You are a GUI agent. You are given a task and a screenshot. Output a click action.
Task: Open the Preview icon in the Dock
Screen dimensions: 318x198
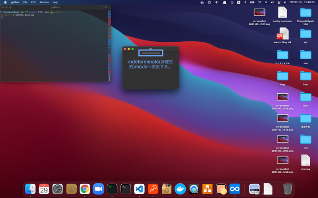254,189
